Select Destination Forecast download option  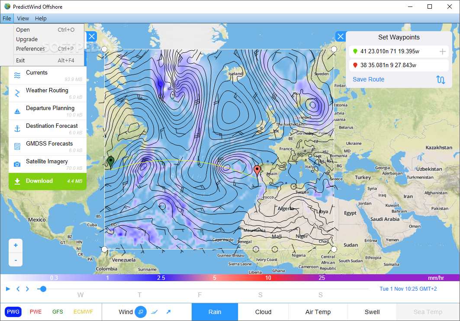pos(48,129)
